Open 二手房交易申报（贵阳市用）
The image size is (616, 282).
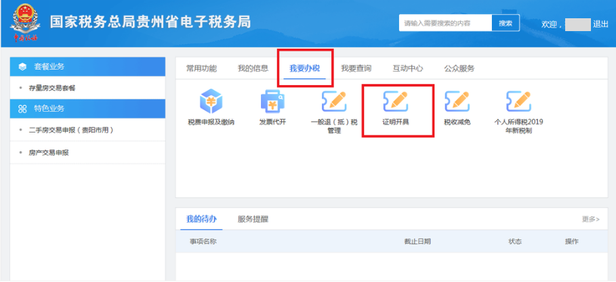pyautogui.click(x=71, y=130)
